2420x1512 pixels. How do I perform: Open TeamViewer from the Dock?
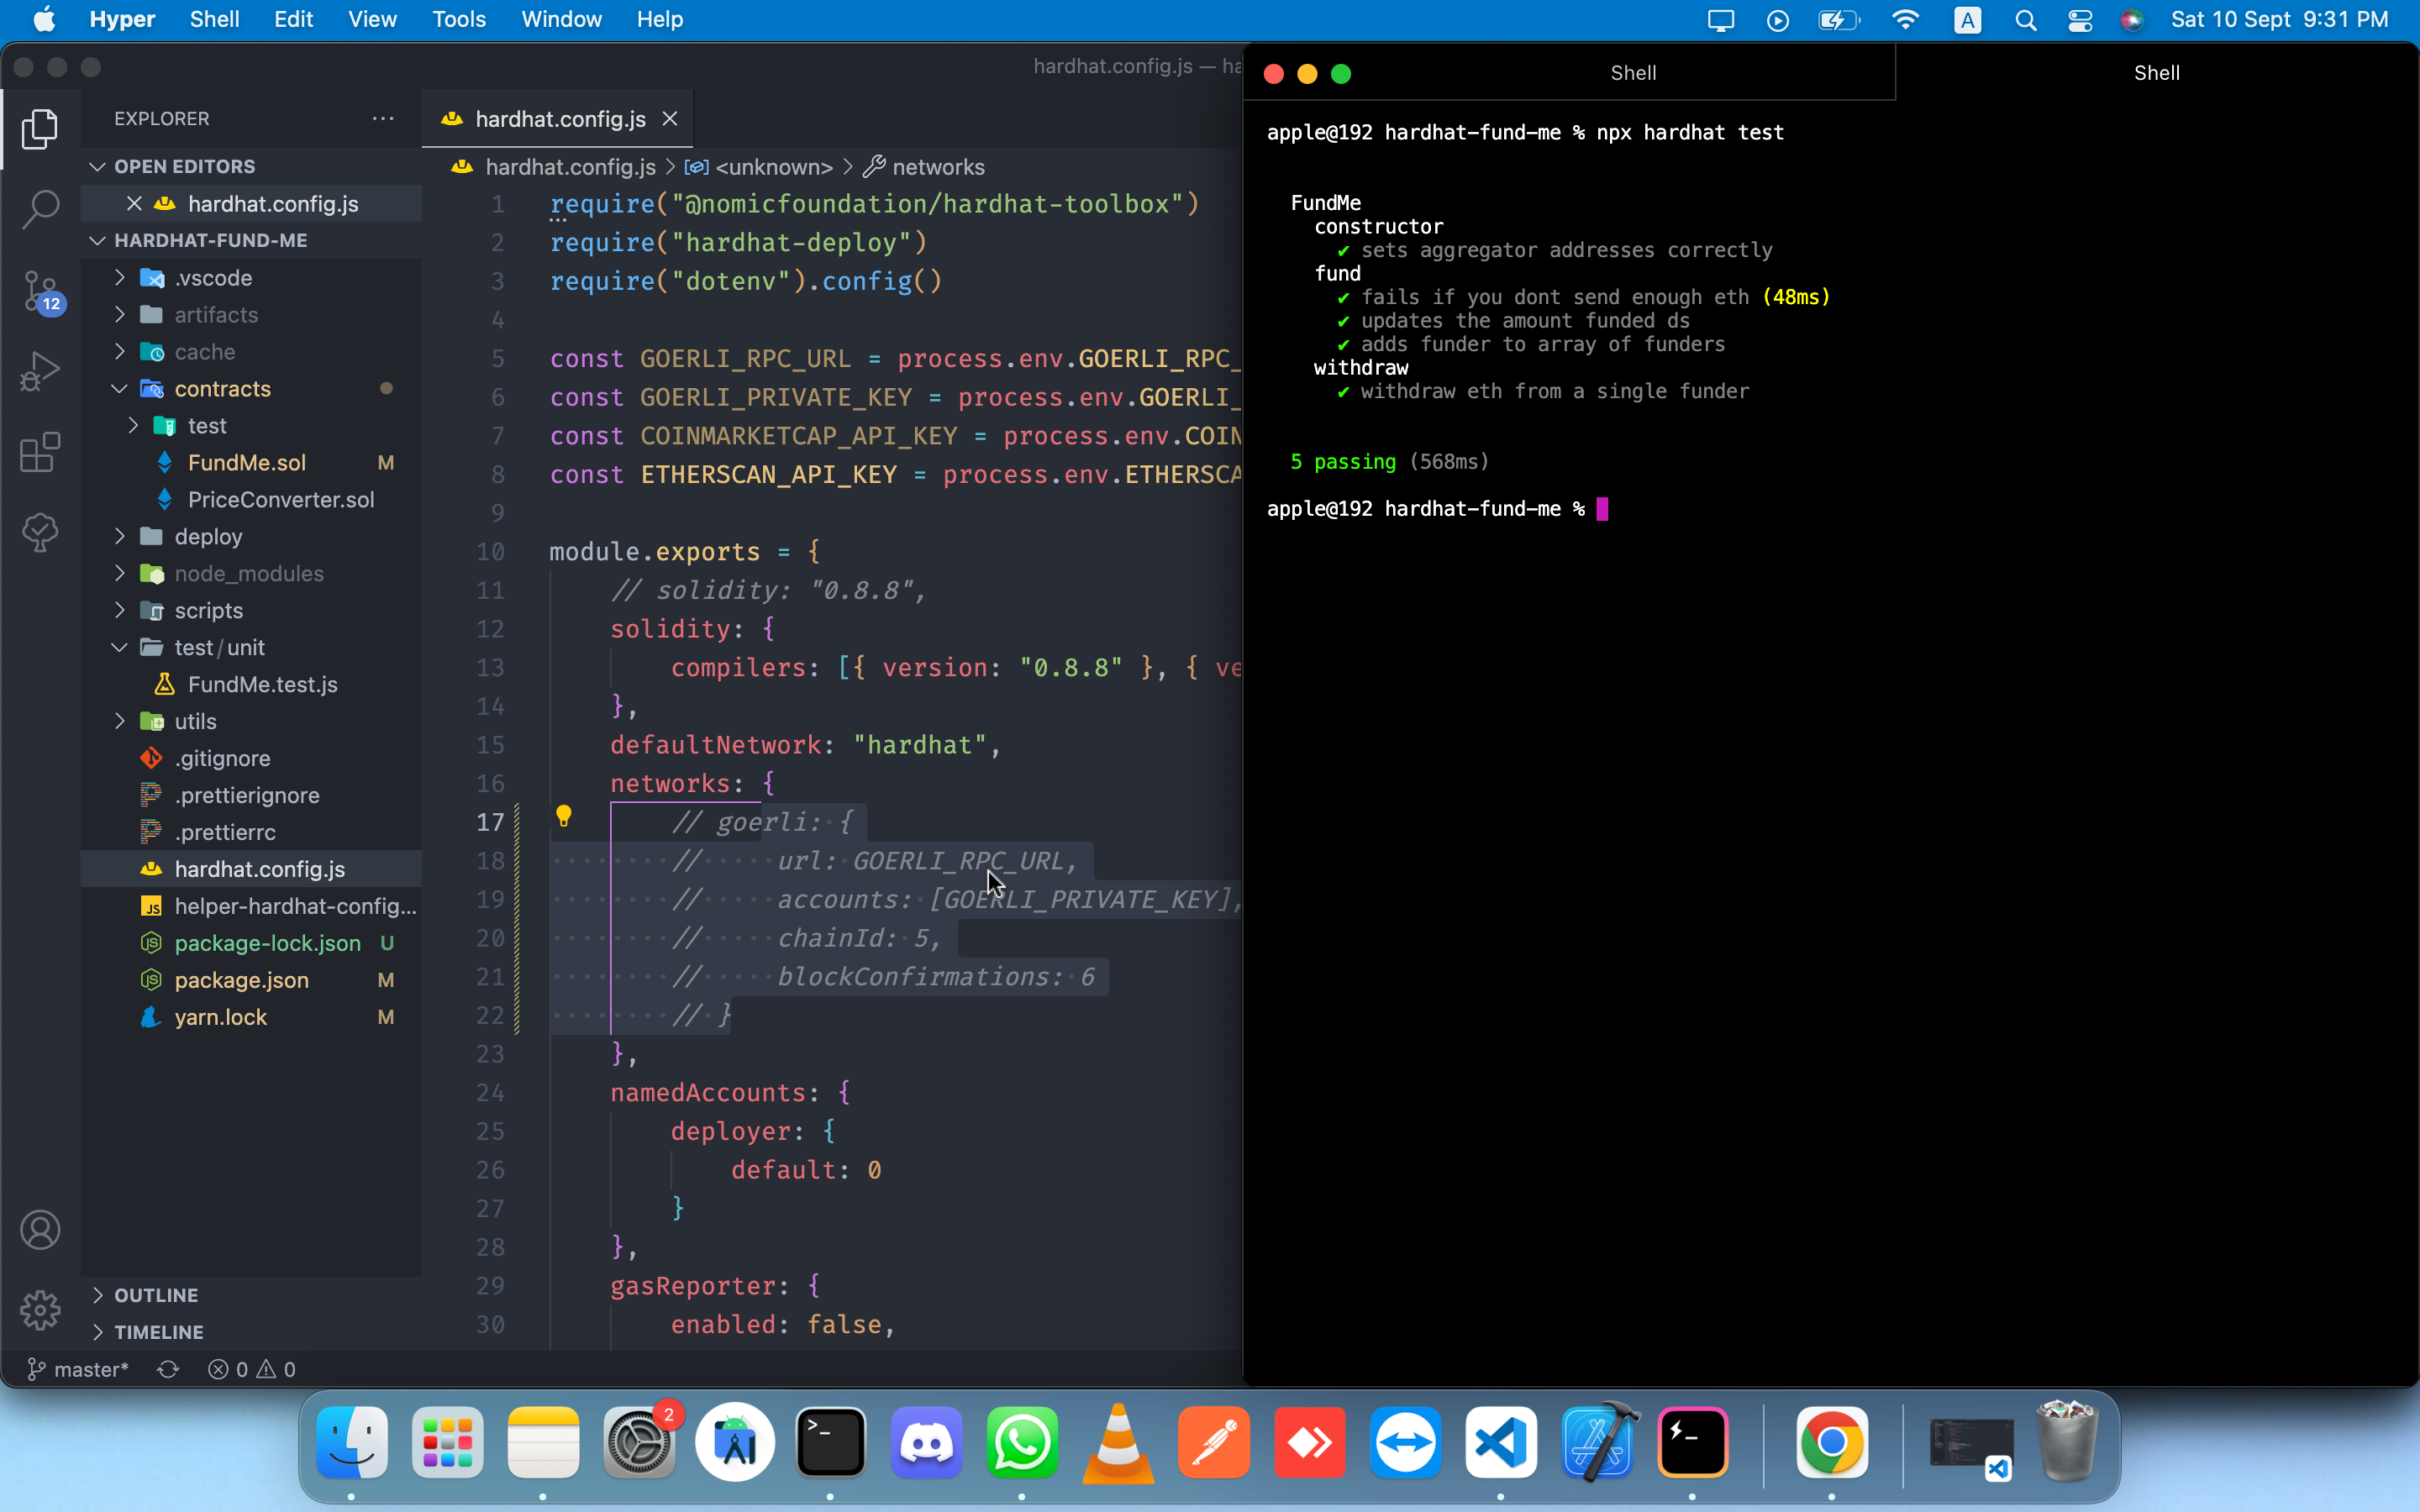(x=1405, y=1442)
